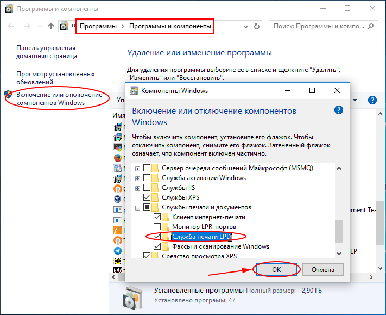The image size is (386, 315).
Task: Click the shield icon beside the Windows components link
Action: point(8,95)
